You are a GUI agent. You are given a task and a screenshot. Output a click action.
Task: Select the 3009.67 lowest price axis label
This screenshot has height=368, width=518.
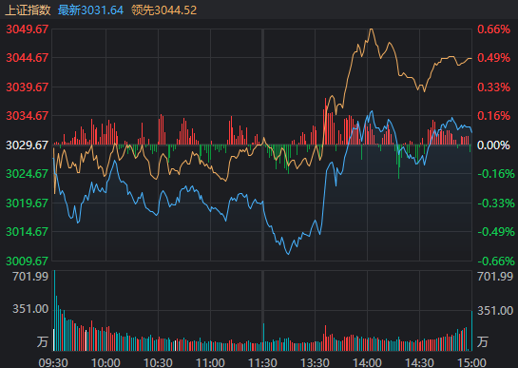pyautogui.click(x=28, y=261)
